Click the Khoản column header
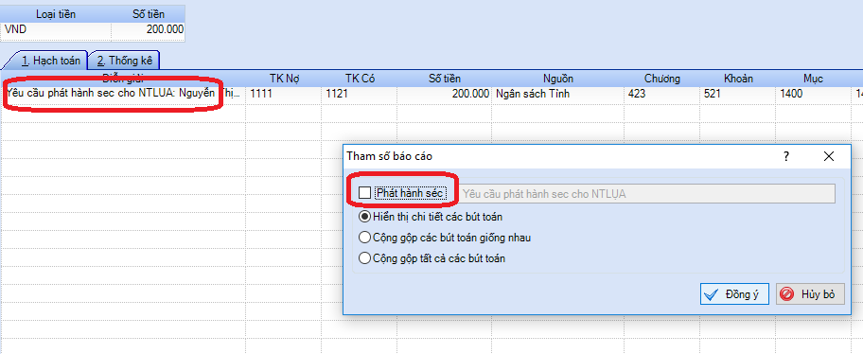 (739, 79)
